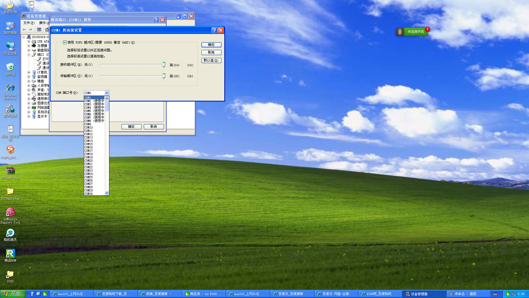Image resolution: width=529 pixels, height=298 pixels.
Task: Collapse the 端口 tree node
Action: click(29, 55)
